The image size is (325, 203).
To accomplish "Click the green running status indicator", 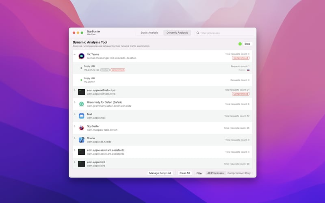I will 240,44.
